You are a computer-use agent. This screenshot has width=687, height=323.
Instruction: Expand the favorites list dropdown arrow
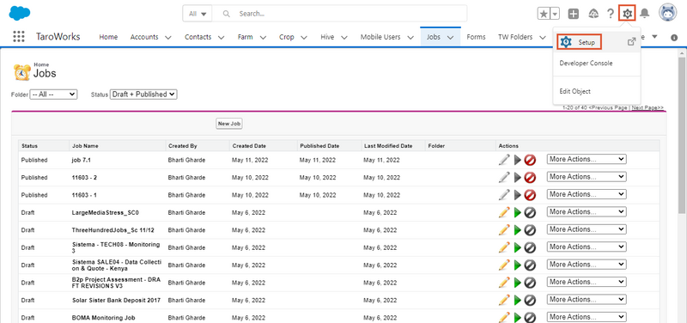click(x=555, y=14)
